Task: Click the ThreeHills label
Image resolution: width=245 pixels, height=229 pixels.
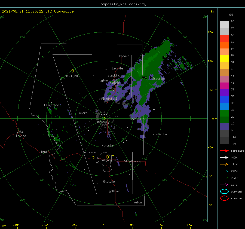Action: coord(137,119)
